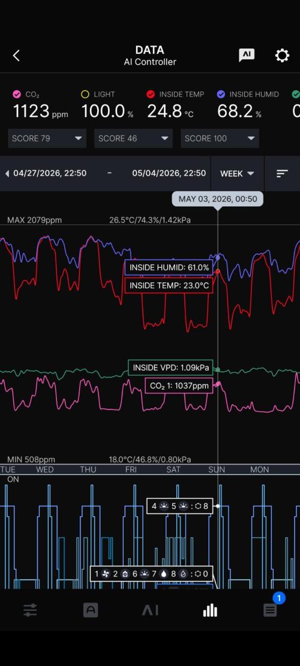Toggle the INSIDE TEMP red series indicator

[x=151, y=94]
